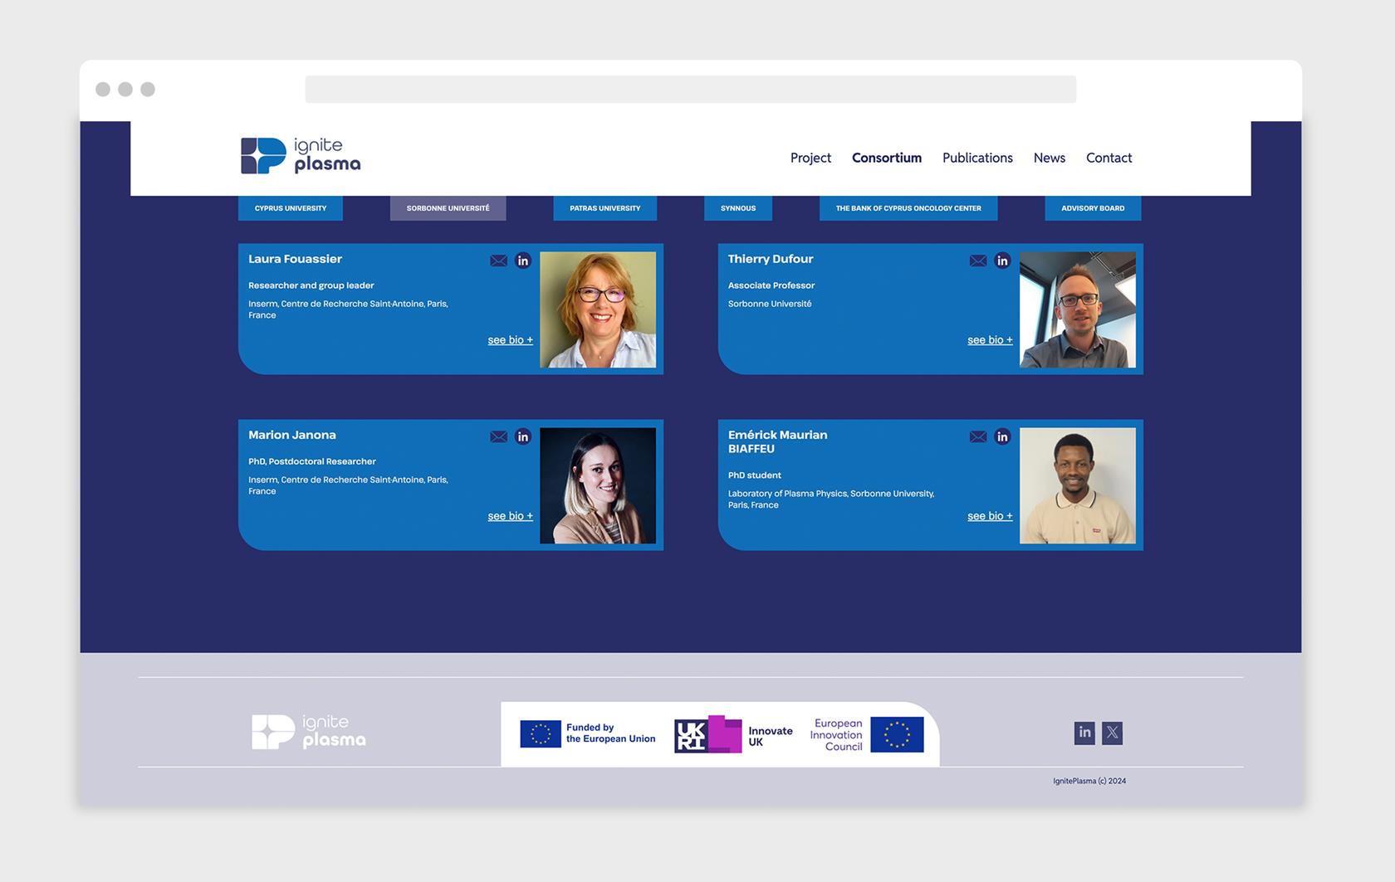Click the Ignite Plasma header logo
This screenshot has height=882, width=1395.
point(301,155)
